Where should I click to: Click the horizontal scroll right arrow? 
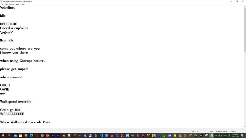[x=243, y=129]
